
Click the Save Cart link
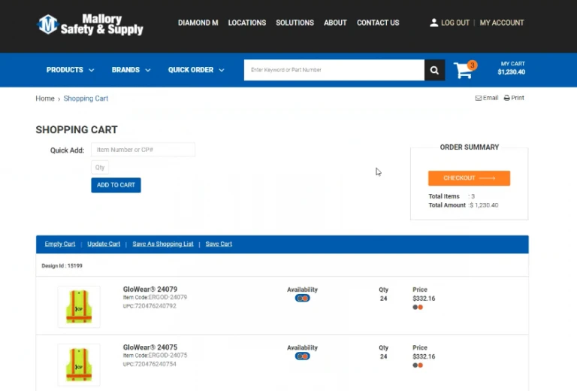coord(219,244)
